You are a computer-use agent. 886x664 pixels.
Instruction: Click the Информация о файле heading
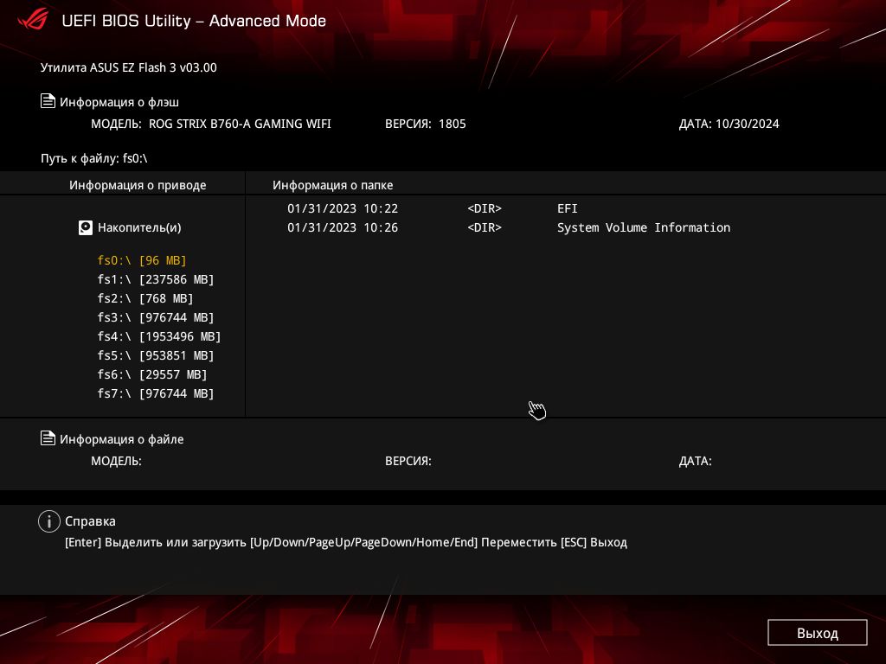pos(121,439)
